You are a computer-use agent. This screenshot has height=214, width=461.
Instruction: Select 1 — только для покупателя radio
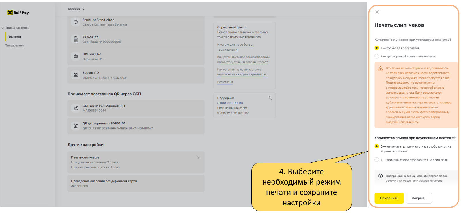376,48
